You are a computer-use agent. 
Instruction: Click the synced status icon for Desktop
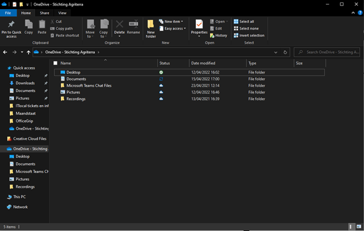(x=161, y=72)
